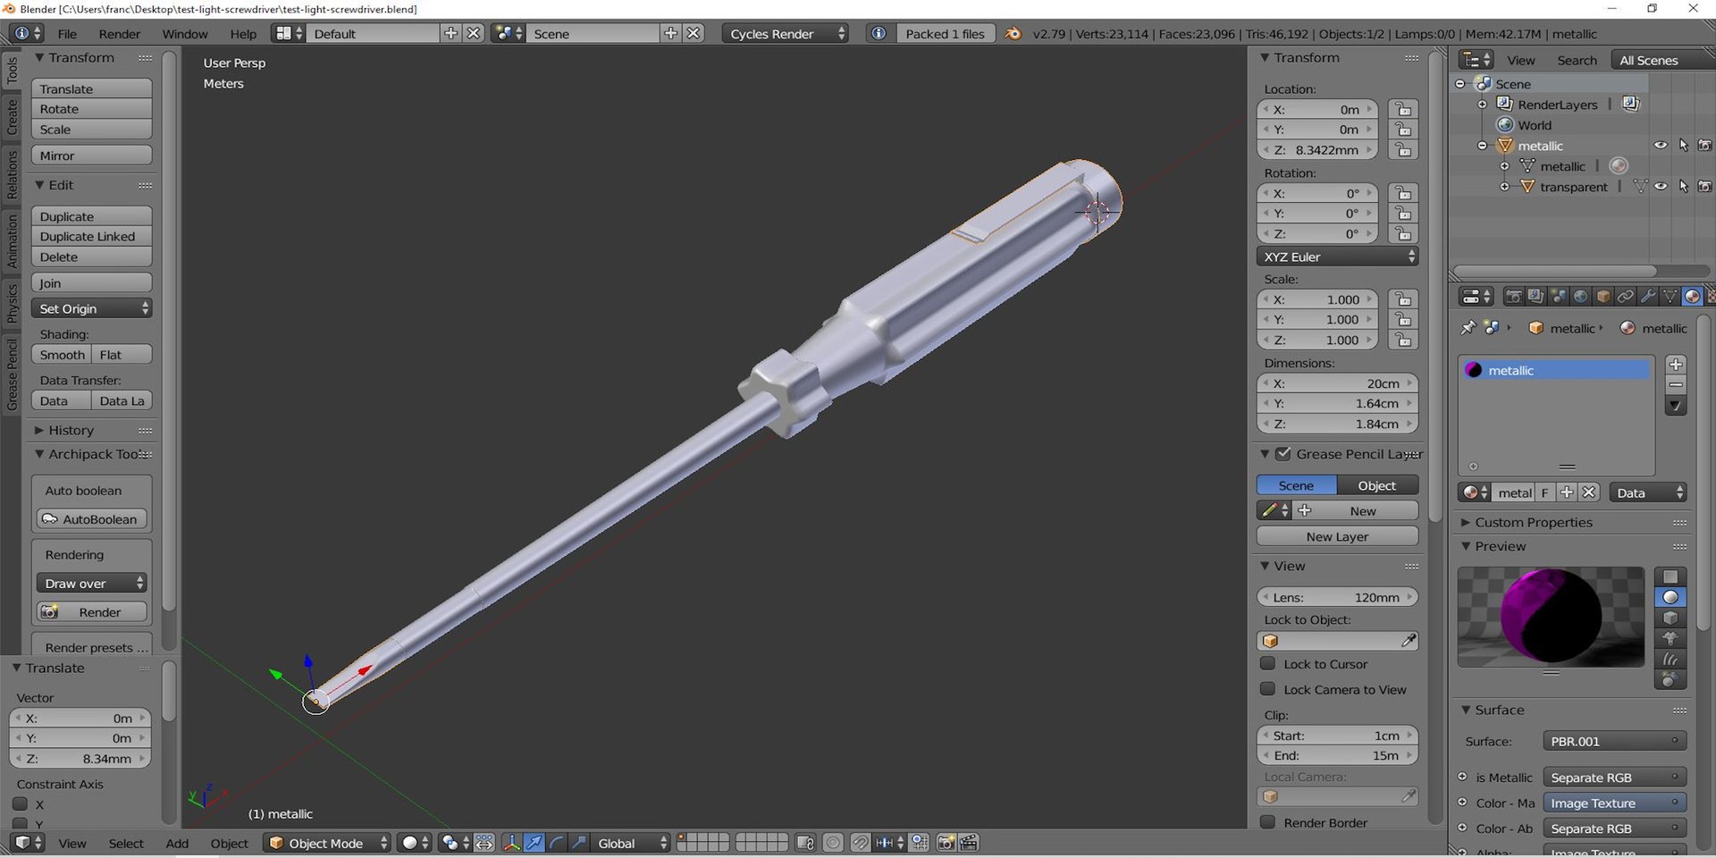1716x858 pixels.
Task: Switch to the Create tab in tool shelf
Action: tap(12, 117)
